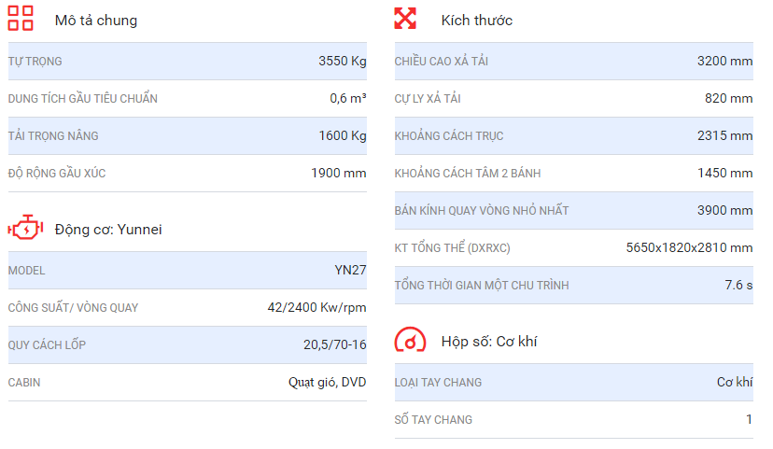Select the 20,5/70-16 tire spec value
This screenshot has height=449, width=773.
coord(335,344)
